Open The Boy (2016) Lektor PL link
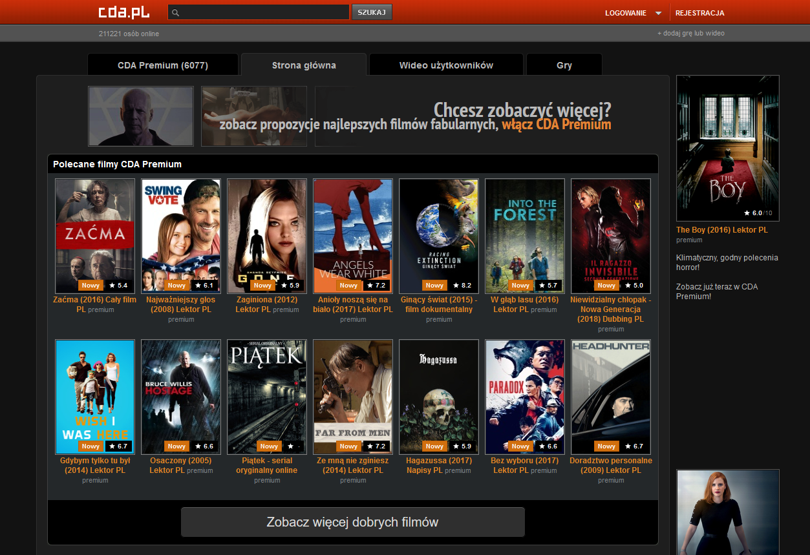Viewport: 810px width, 555px height. pos(722,229)
